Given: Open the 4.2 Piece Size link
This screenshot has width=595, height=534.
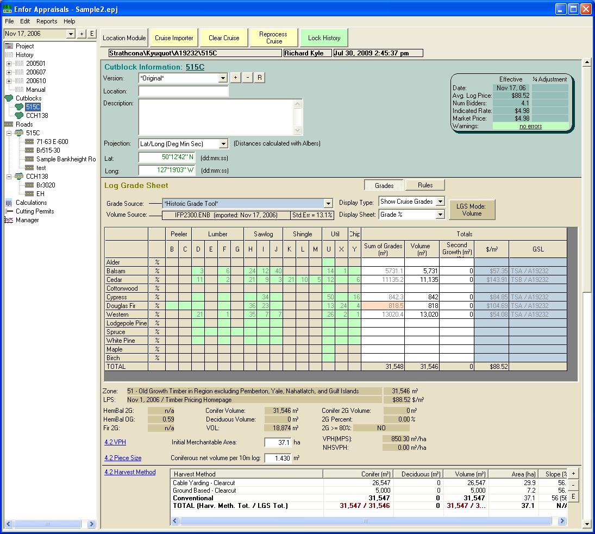Looking at the screenshot, I should pyautogui.click(x=123, y=458).
